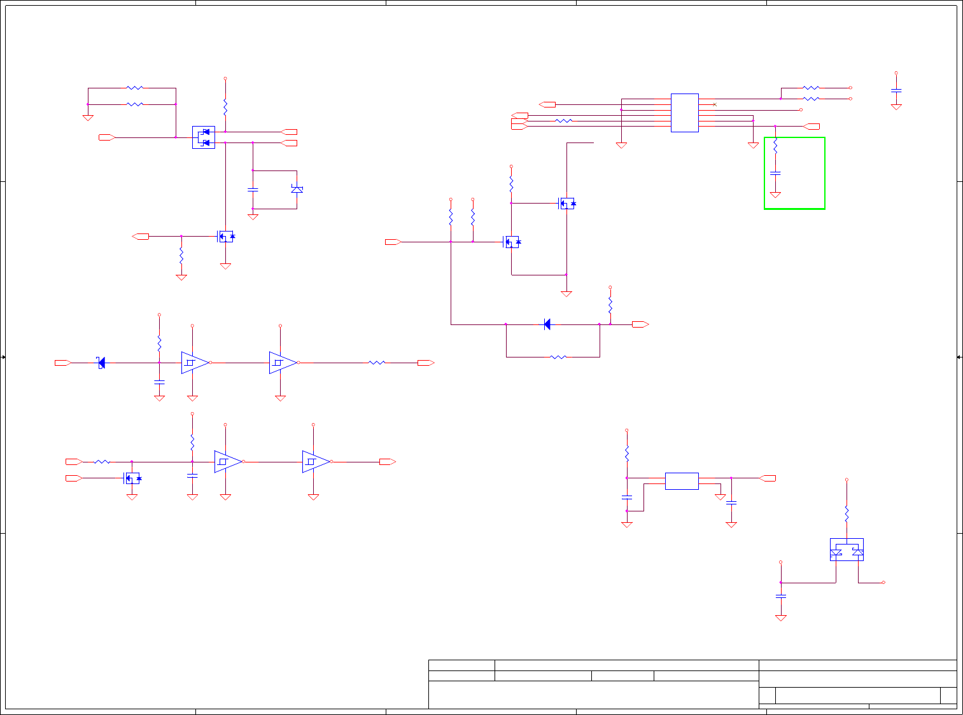Click the MOSFET below the dual-diode package
963x715 pixels.
[x=226, y=236]
